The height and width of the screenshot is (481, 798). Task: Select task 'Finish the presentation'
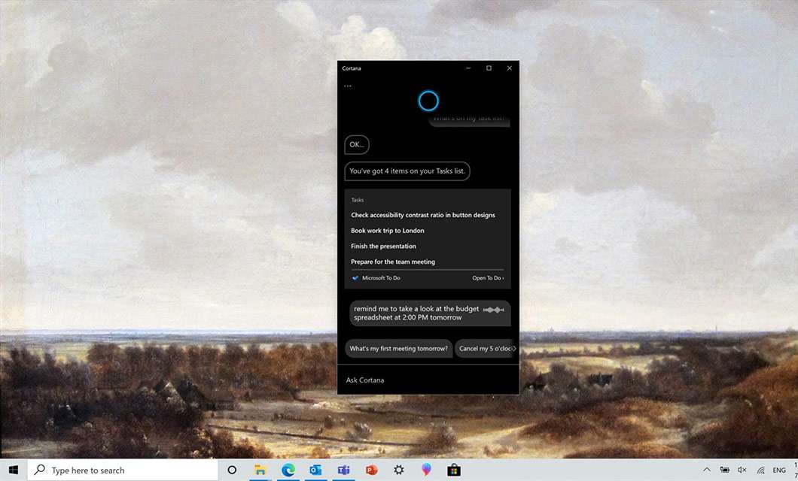tap(383, 246)
